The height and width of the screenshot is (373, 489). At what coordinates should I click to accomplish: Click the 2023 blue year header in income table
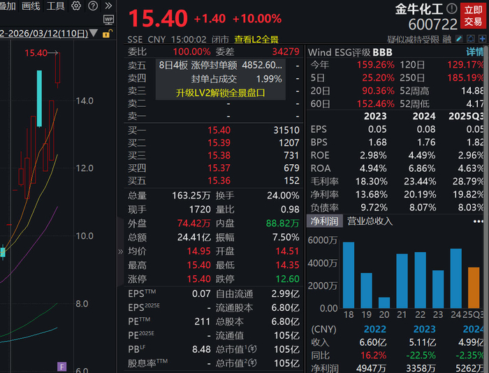(x=424, y=329)
